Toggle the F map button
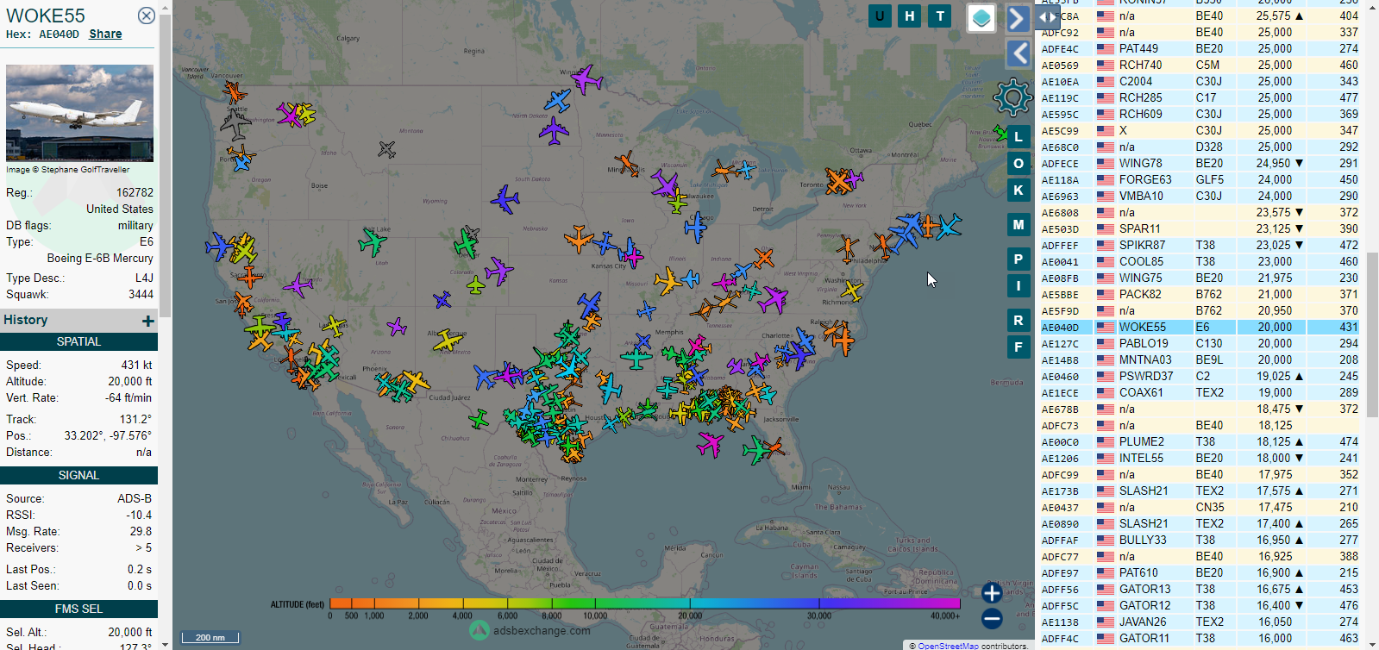Image resolution: width=1379 pixels, height=650 pixels. (1019, 347)
